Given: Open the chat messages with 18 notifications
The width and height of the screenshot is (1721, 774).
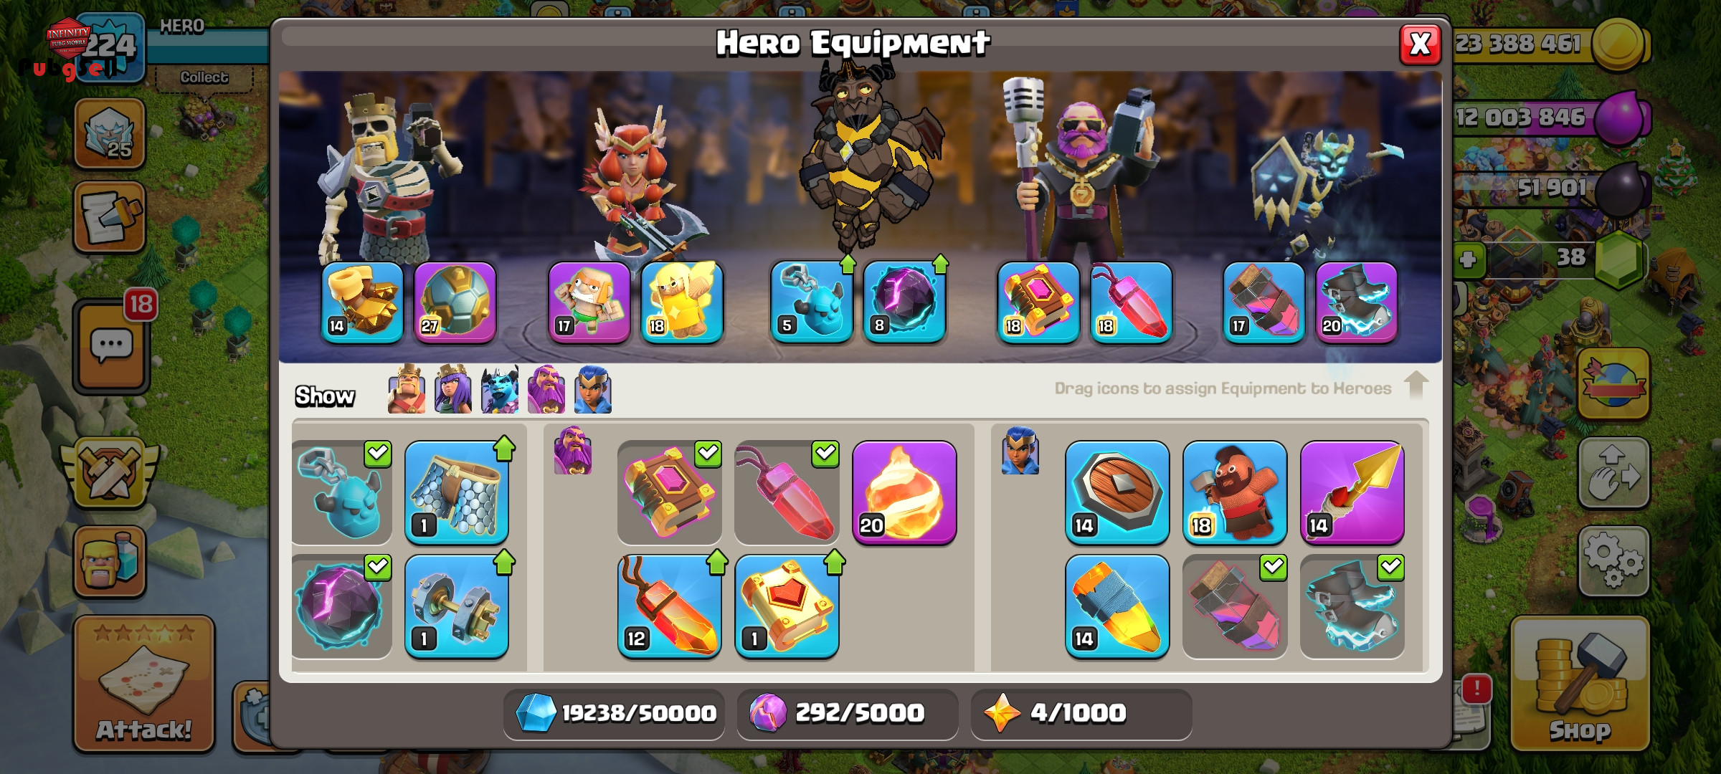Looking at the screenshot, I should (x=111, y=345).
